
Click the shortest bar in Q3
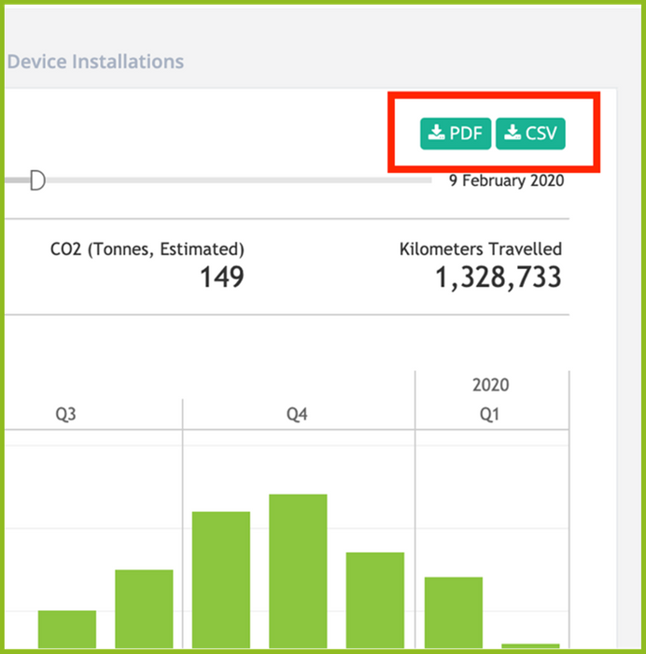(x=67, y=630)
